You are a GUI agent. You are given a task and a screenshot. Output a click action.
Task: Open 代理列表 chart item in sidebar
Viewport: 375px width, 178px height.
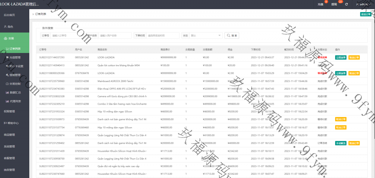click(14, 101)
